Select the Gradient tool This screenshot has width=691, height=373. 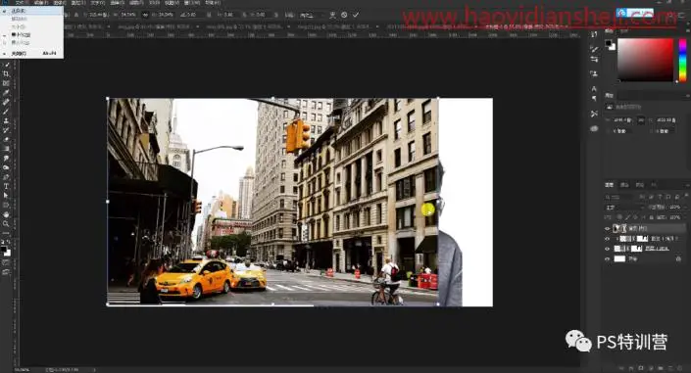click(7, 149)
